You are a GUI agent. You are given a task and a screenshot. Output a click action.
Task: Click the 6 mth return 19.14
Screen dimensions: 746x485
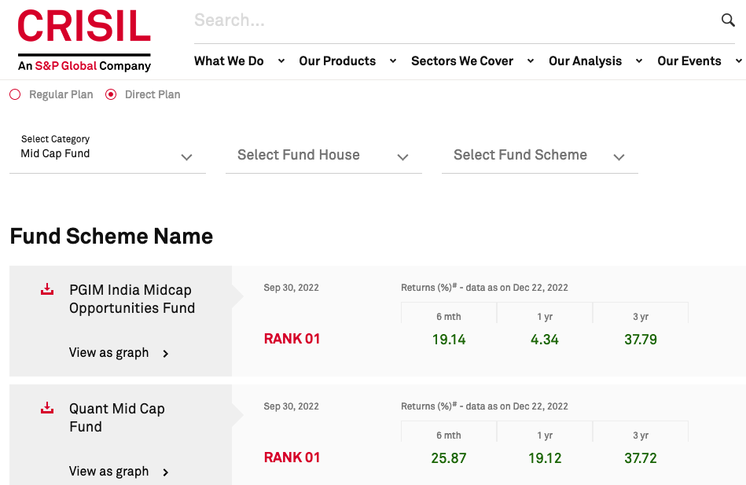click(x=449, y=340)
